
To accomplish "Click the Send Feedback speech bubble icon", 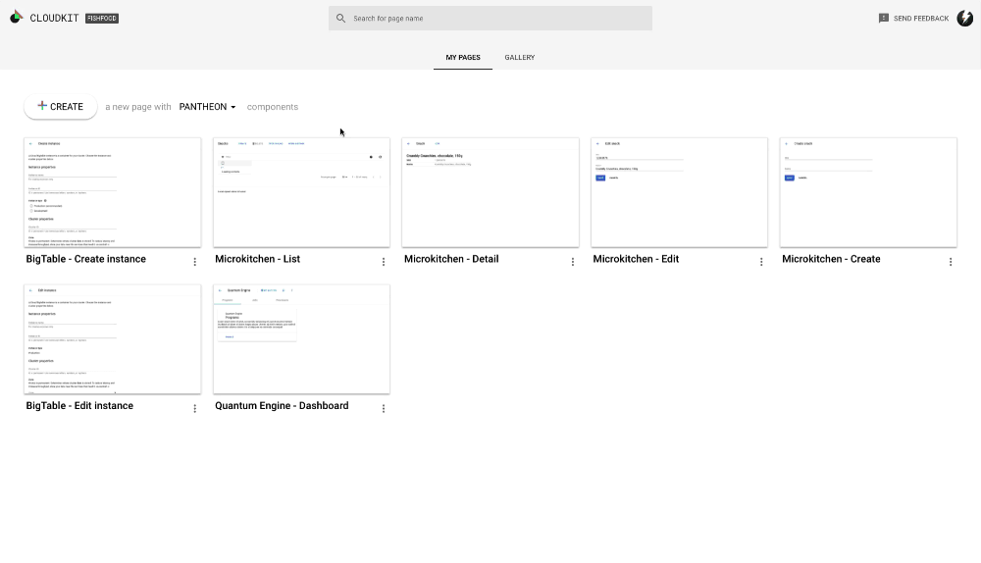I will pos(884,18).
